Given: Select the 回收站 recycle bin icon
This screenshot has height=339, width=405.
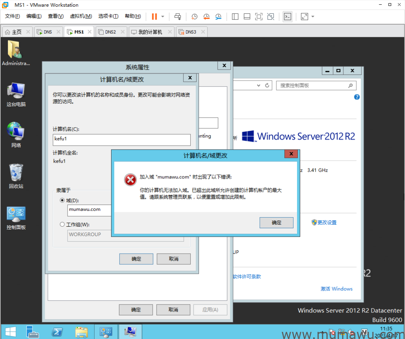Looking at the screenshot, I should pos(16,176).
